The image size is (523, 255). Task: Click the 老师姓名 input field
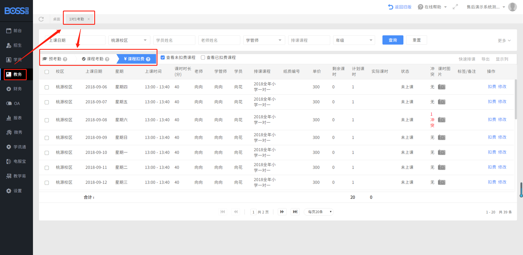tap(219, 40)
